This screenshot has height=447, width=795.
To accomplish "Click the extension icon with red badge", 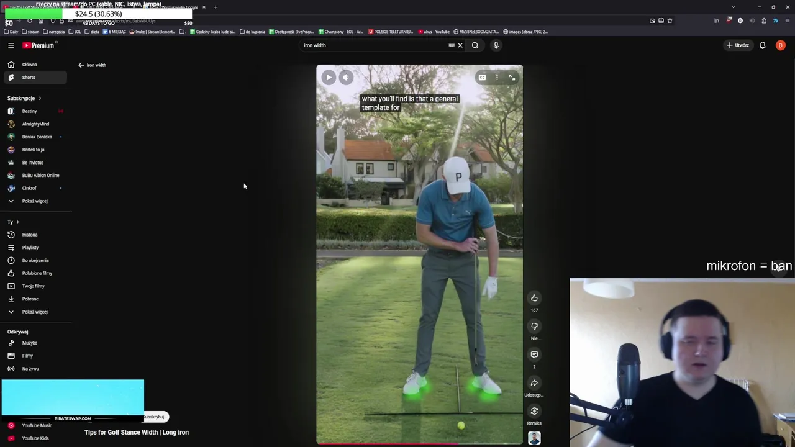I will point(729,20).
